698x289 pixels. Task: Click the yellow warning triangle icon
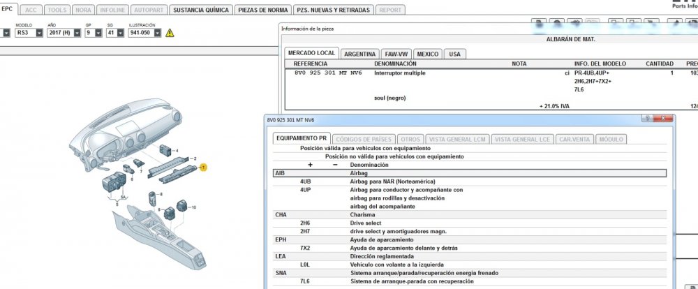pos(170,33)
